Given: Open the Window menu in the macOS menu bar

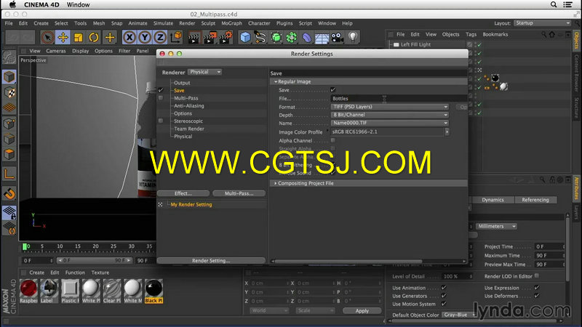Looking at the screenshot, I should click(x=78, y=4).
